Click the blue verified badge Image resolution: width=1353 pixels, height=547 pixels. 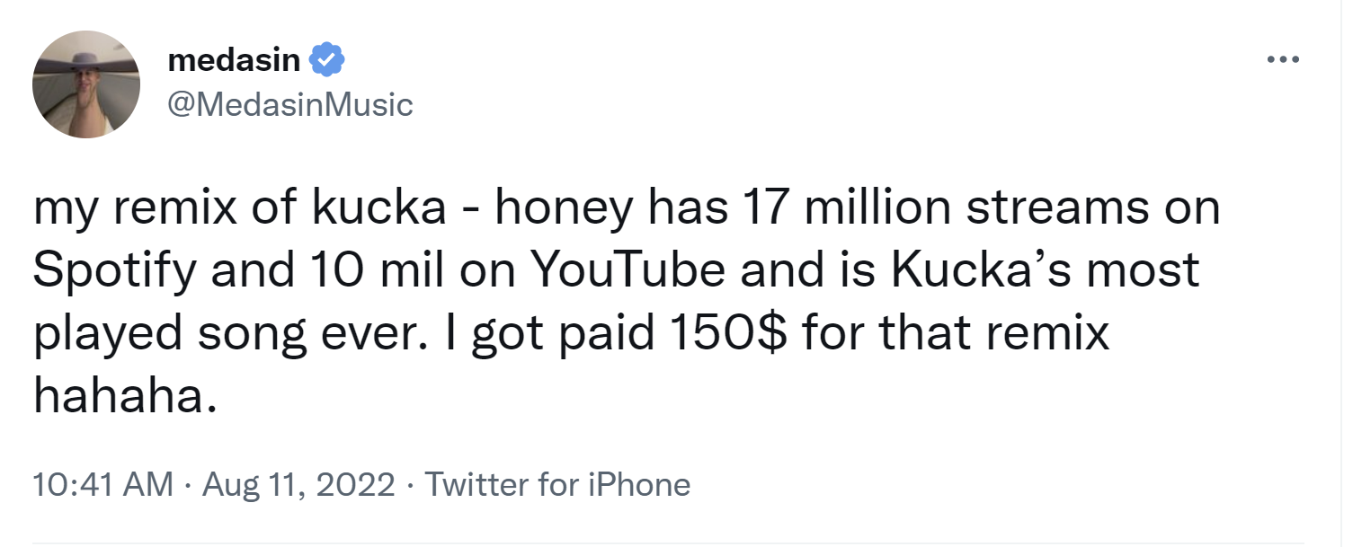pos(327,60)
